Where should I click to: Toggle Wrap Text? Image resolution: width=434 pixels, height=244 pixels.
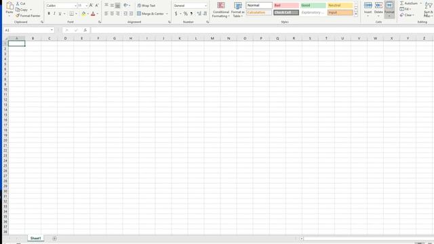coord(146,5)
